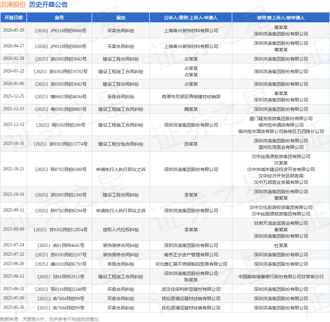Click case number (2025)赣0602民初4694号
Image resolution: width=330 pixels, height=322 pixels.
(x=61, y=97)
